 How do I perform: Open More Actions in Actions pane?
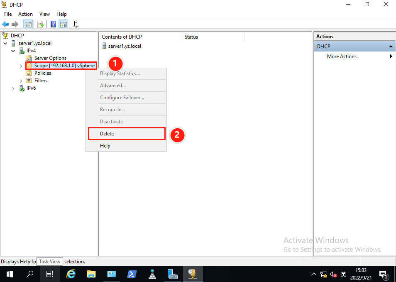pyautogui.click(x=342, y=56)
